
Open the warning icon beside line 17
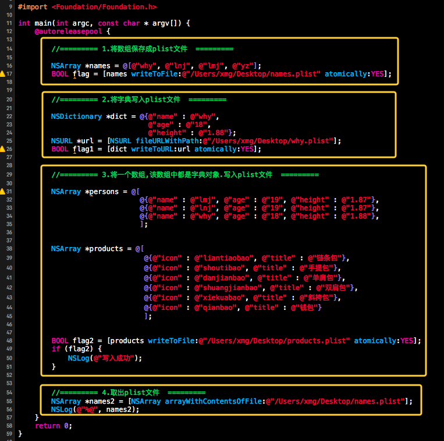coord(2,74)
